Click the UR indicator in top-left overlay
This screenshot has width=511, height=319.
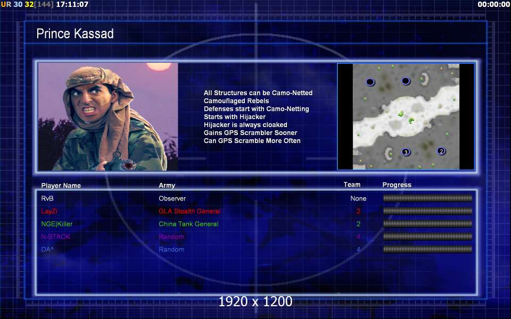pyautogui.click(x=6, y=5)
